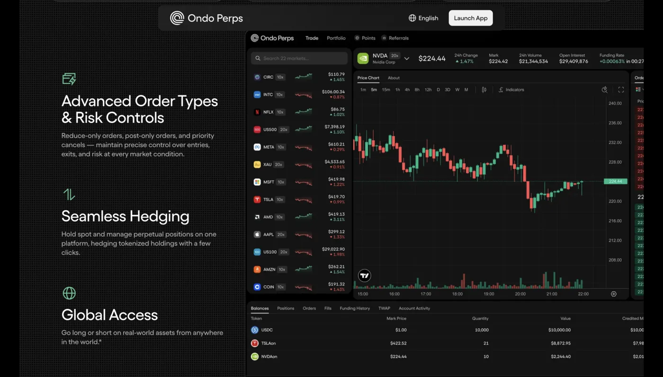Click the Global Access globe icon

coord(69,293)
